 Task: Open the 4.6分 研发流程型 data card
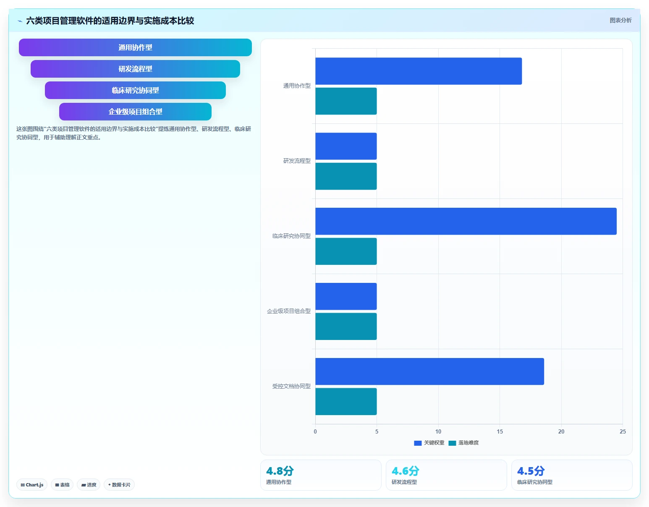tap(446, 475)
